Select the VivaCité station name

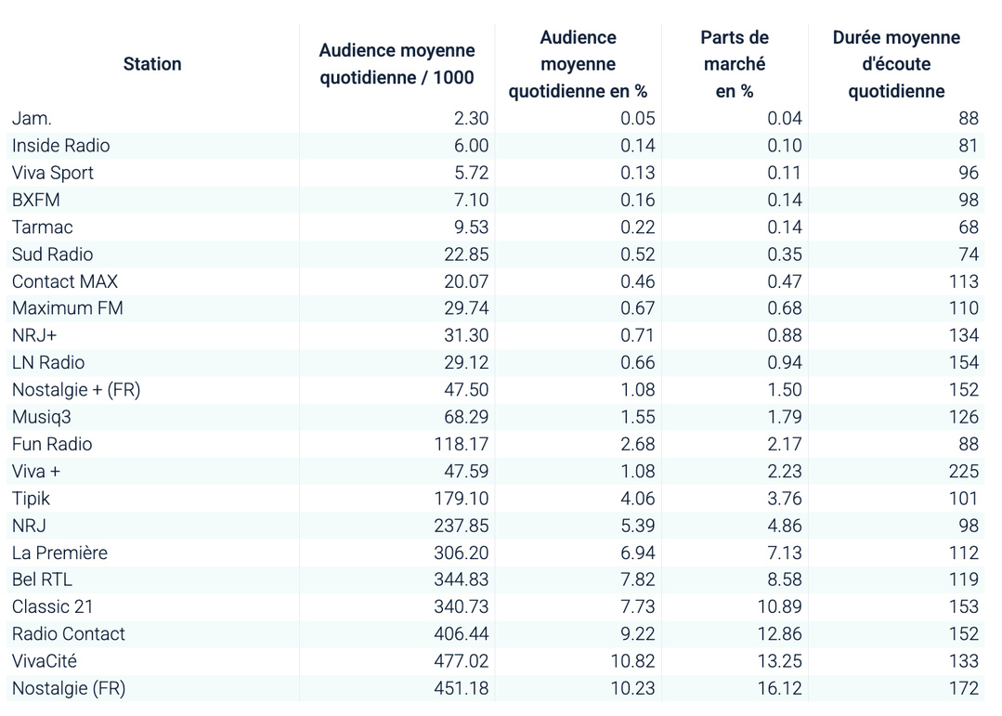pyautogui.click(x=42, y=661)
